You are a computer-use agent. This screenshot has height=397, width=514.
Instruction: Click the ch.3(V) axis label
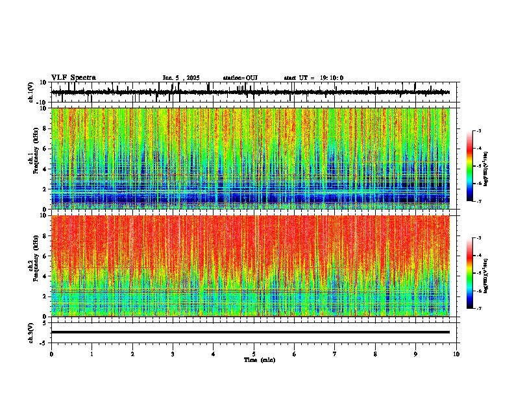[x=31, y=333]
